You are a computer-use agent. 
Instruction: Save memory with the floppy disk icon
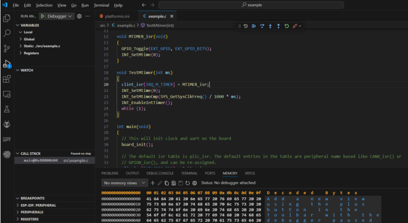pyautogui.click(x=181, y=183)
